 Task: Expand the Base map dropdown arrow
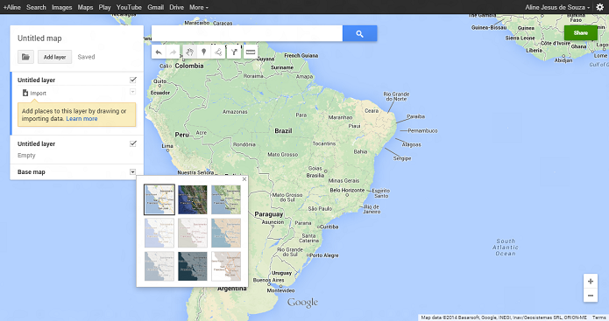coord(133,171)
